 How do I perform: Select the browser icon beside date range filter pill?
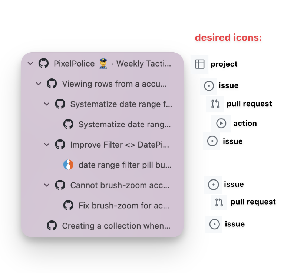tap(68, 165)
